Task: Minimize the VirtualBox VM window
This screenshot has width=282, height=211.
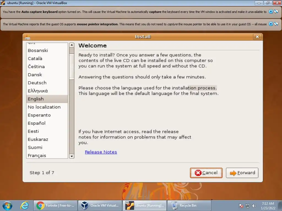Action: tap(259, 3)
